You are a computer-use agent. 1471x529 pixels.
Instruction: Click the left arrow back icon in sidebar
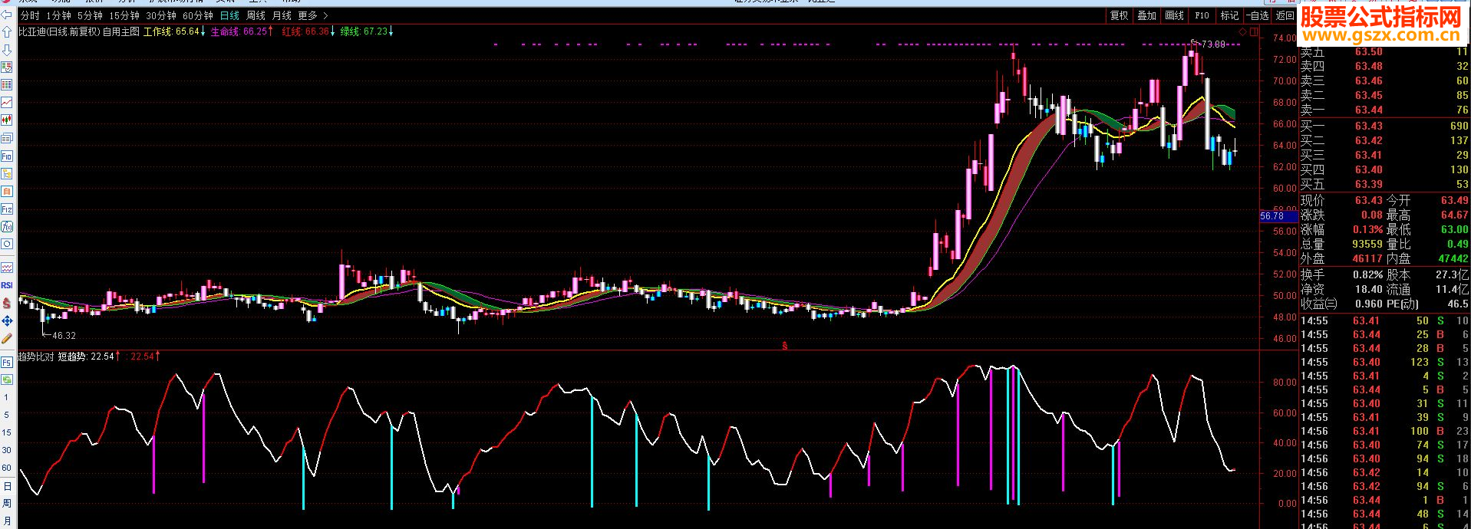(7, 15)
